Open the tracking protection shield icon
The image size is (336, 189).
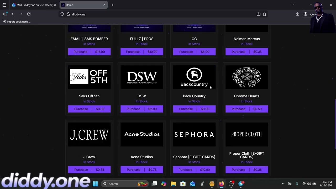62,14
